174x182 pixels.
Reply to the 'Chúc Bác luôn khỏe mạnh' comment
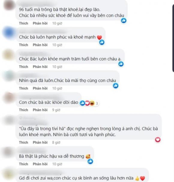[x=40, y=67]
